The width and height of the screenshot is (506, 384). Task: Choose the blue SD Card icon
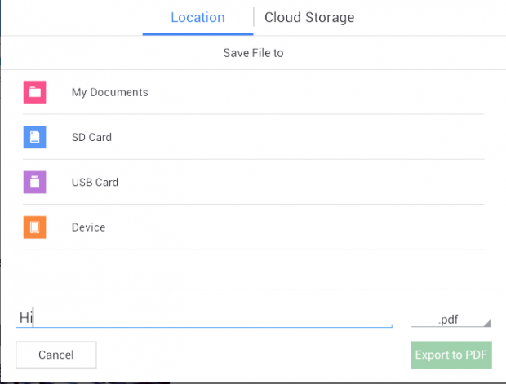pyautogui.click(x=34, y=137)
